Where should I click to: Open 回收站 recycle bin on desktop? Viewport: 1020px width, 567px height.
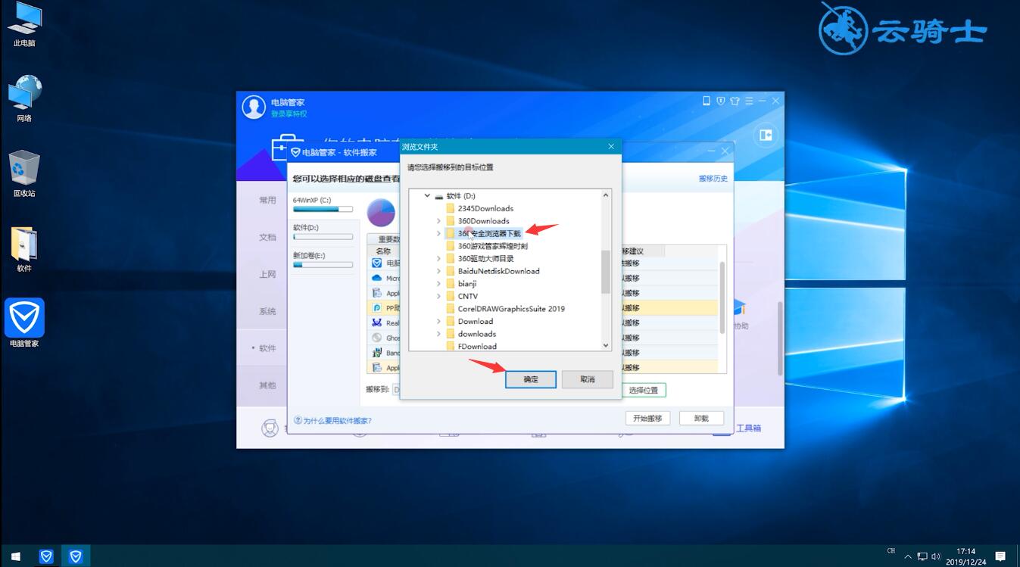click(24, 173)
